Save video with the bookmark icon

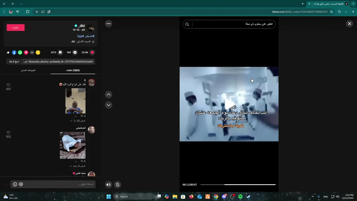pos(60,52)
